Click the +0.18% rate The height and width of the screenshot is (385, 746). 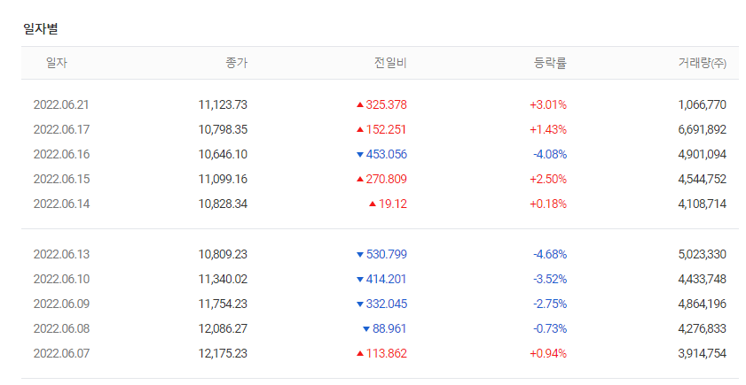(548, 204)
